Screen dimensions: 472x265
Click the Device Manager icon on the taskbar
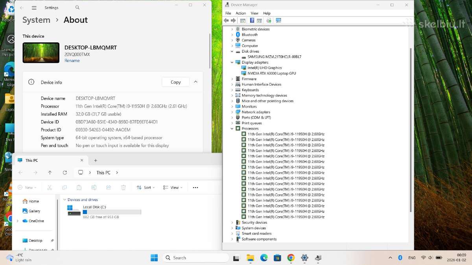coord(318,258)
